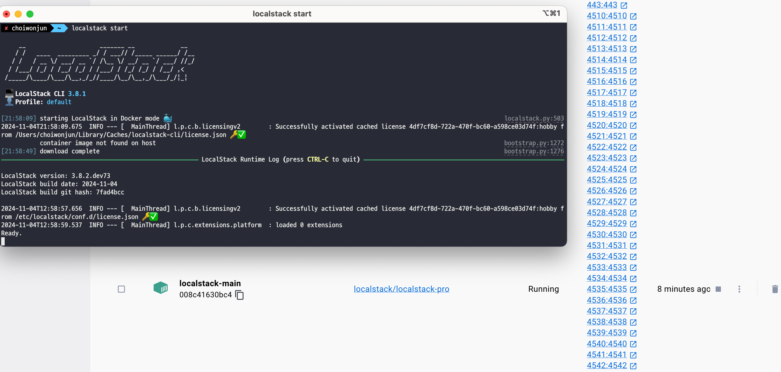
Task: Open port link 4510:4510
Action: pyautogui.click(x=606, y=16)
